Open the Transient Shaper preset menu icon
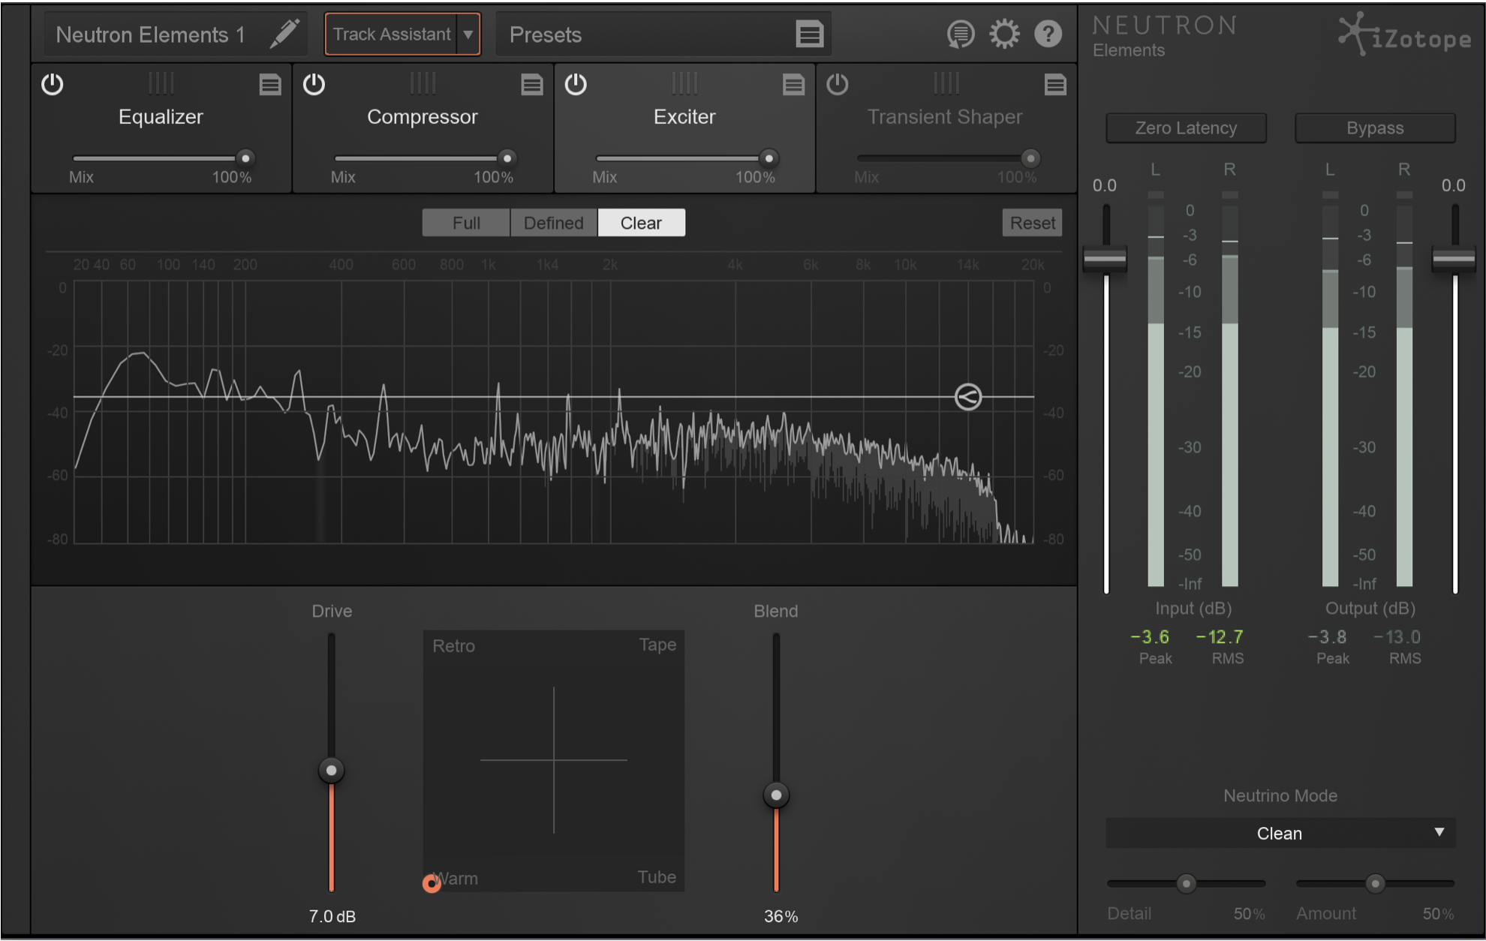This screenshot has width=1486, height=941. click(1055, 85)
